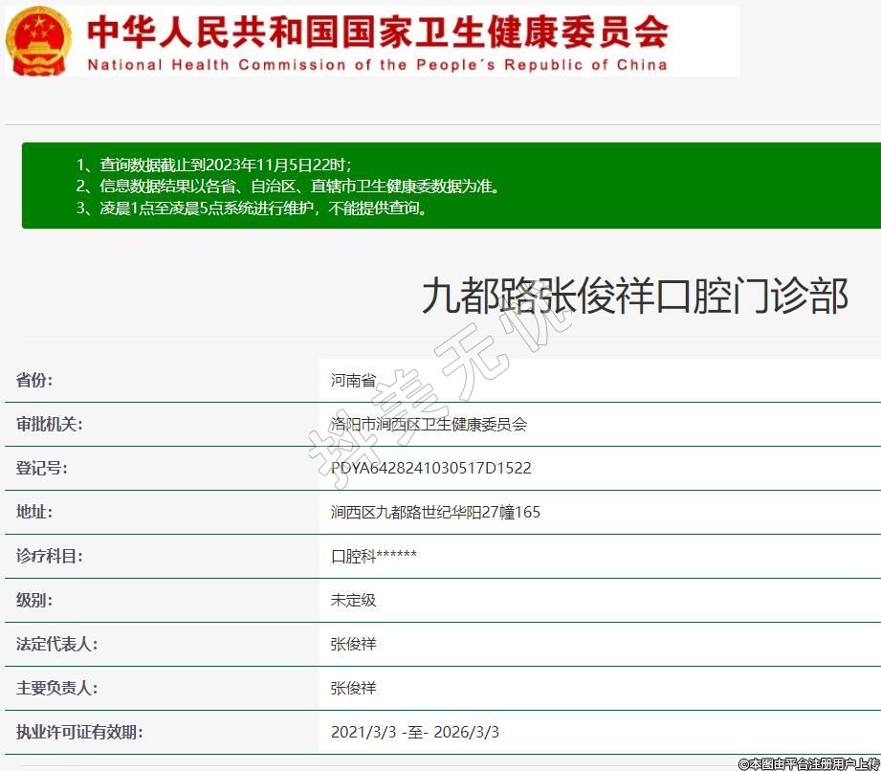Click the address 涧西区九都路世纪华阳27幢165
The height and width of the screenshot is (771, 881).
435,512
